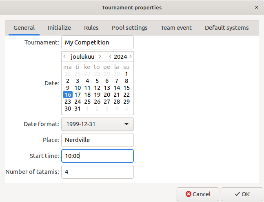Click the Tournament name field
The width and height of the screenshot is (264, 202).
point(97,42)
